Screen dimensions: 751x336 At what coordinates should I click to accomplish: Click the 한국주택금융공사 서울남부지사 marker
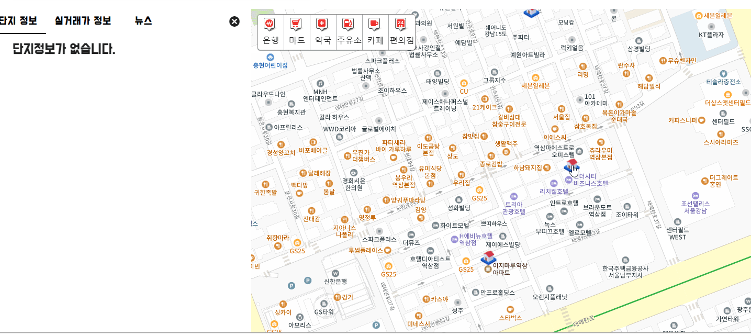pyautogui.click(x=625, y=260)
